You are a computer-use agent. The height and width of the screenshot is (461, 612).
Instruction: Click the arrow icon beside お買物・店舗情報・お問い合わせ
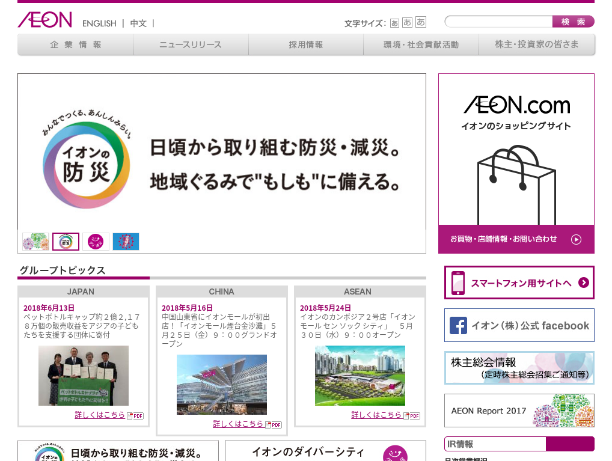(x=576, y=239)
